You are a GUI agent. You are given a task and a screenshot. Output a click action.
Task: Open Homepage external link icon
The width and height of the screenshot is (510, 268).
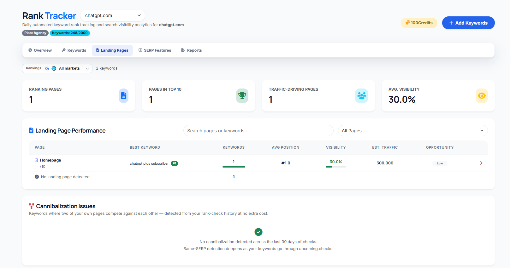point(44,167)
